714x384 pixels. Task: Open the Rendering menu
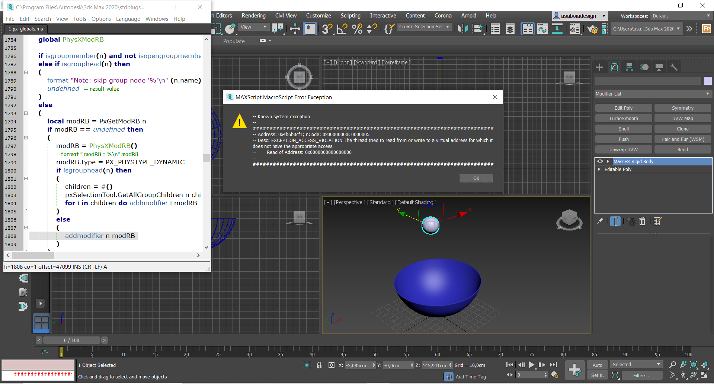254,16
